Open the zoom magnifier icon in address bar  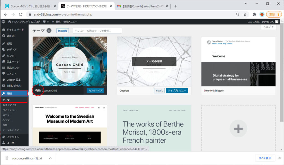[237, 14]
